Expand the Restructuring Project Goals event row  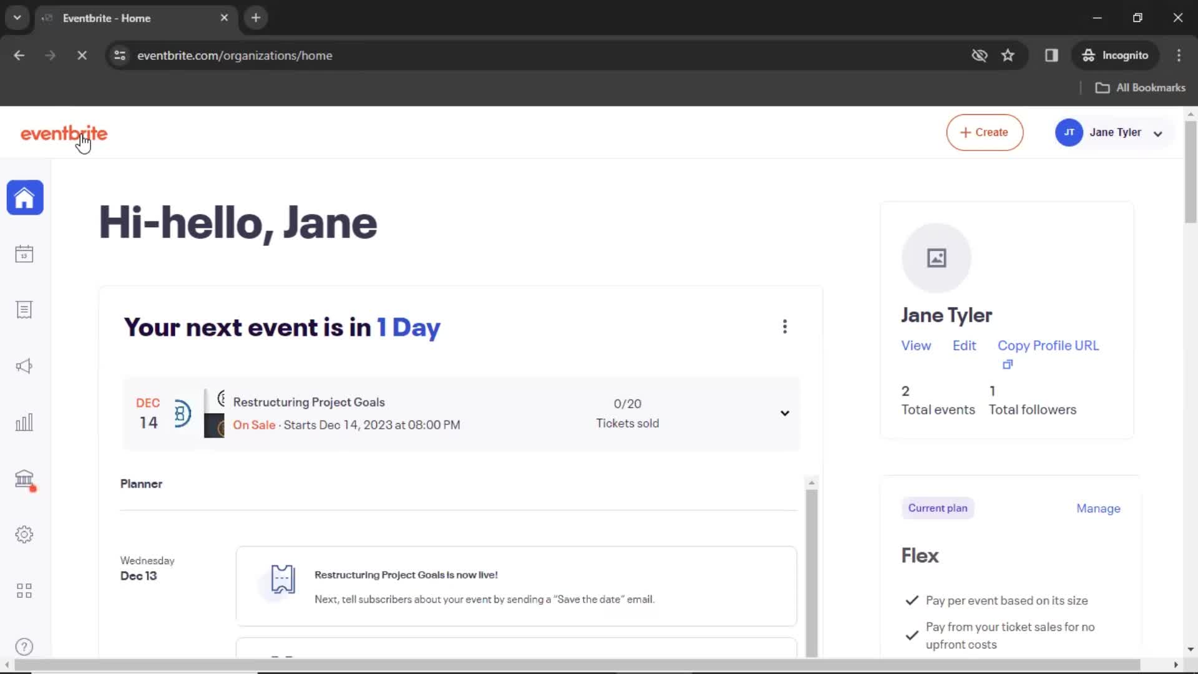(x=785, y=413)
